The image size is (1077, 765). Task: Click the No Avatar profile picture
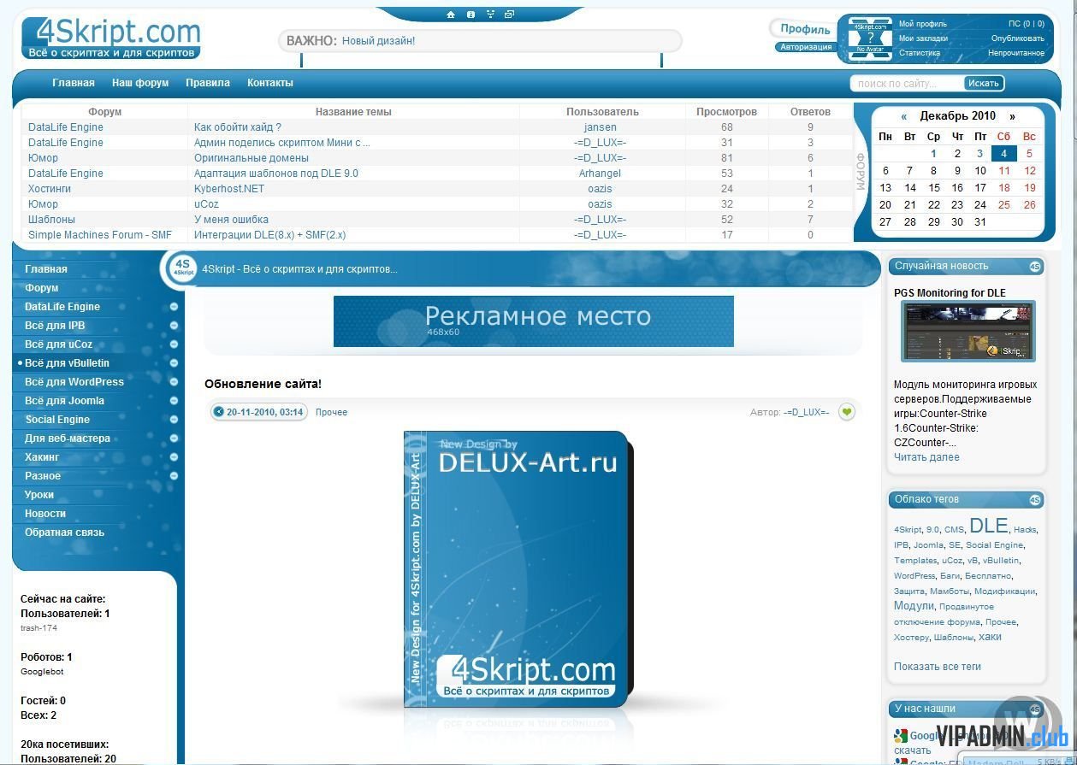[x=870, y=38]
